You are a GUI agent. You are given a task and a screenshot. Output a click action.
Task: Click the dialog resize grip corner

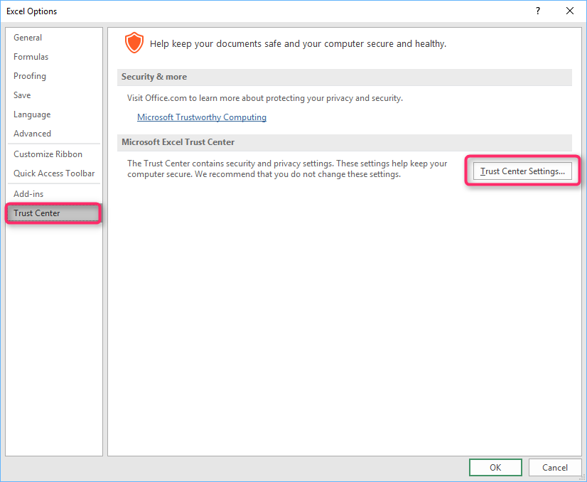click(x=583, y=478)
